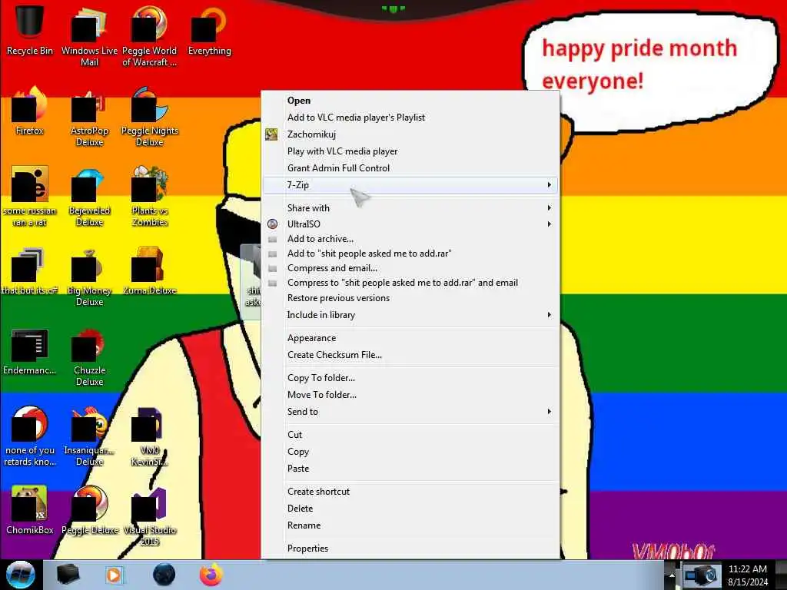Screen dimensions: 787x590
Task: Choose Create shortcut
Action: [x=410, y=492]
